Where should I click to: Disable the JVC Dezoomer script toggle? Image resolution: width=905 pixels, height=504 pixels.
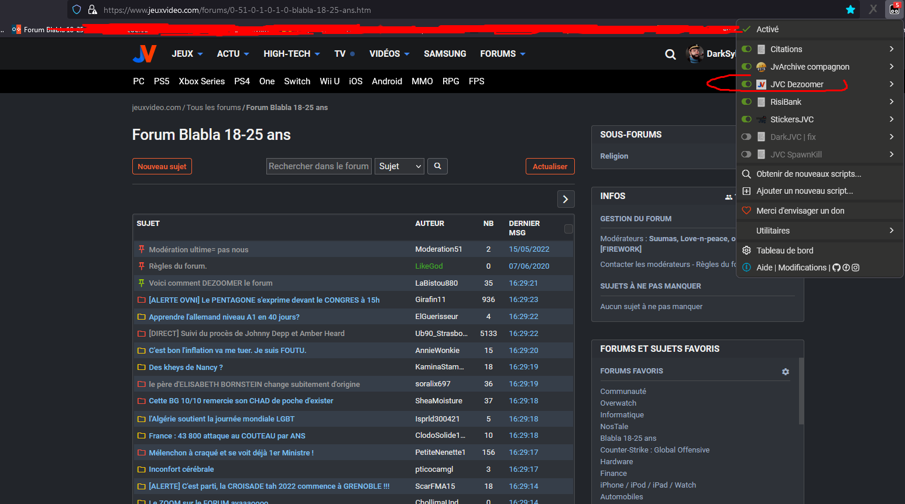click(746, 84)
